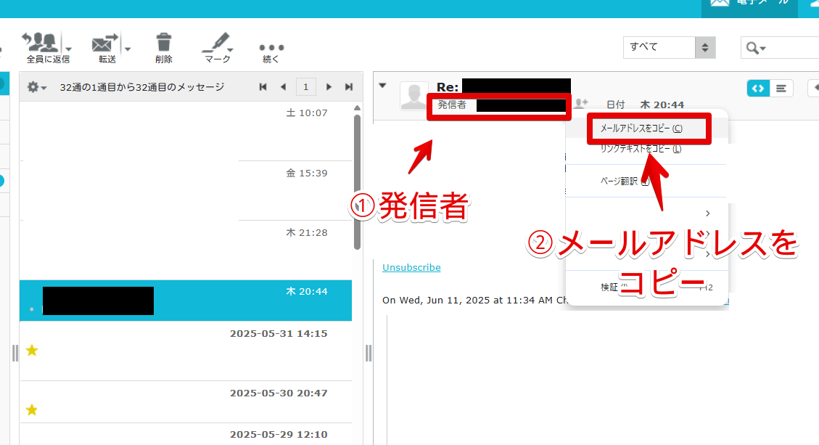The image size is (819, 445).
Task: Open the Forward options dropdown arrow
Action: click(x=128, y=49)
